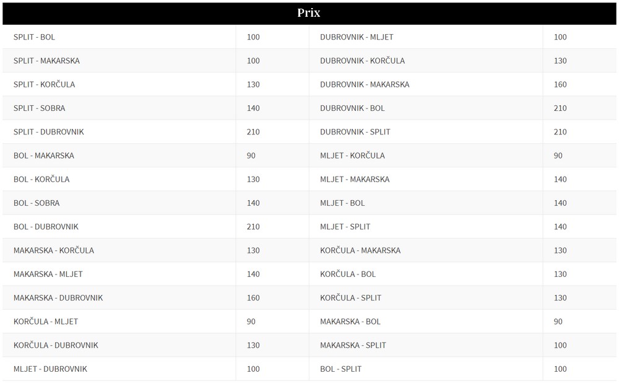Click the DUBROVNIK - SPLIT route text

tap(355, 132)
